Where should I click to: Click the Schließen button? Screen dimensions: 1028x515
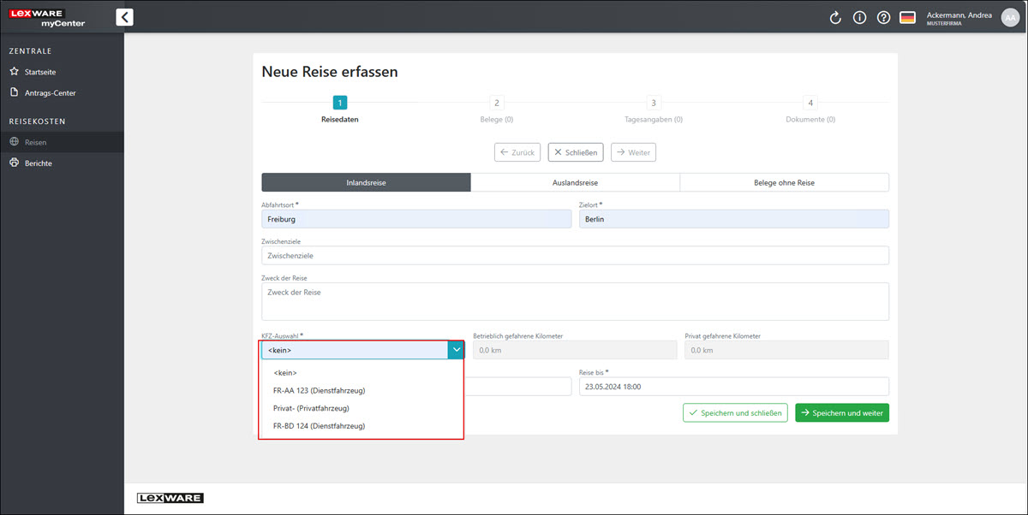tap(576, 152)
